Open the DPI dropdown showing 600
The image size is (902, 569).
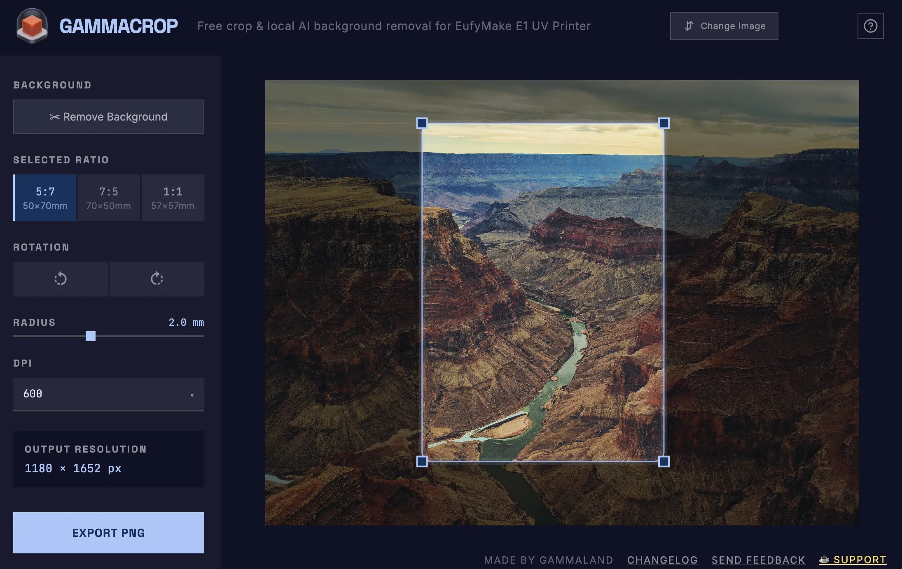point(109,394)
